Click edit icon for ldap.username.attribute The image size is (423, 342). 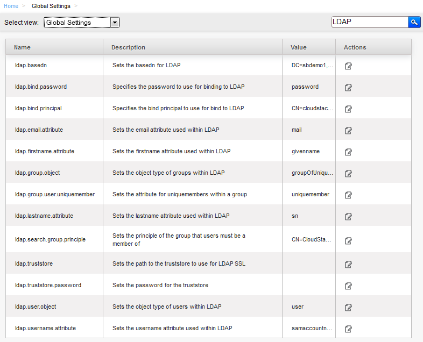(348, 329)
